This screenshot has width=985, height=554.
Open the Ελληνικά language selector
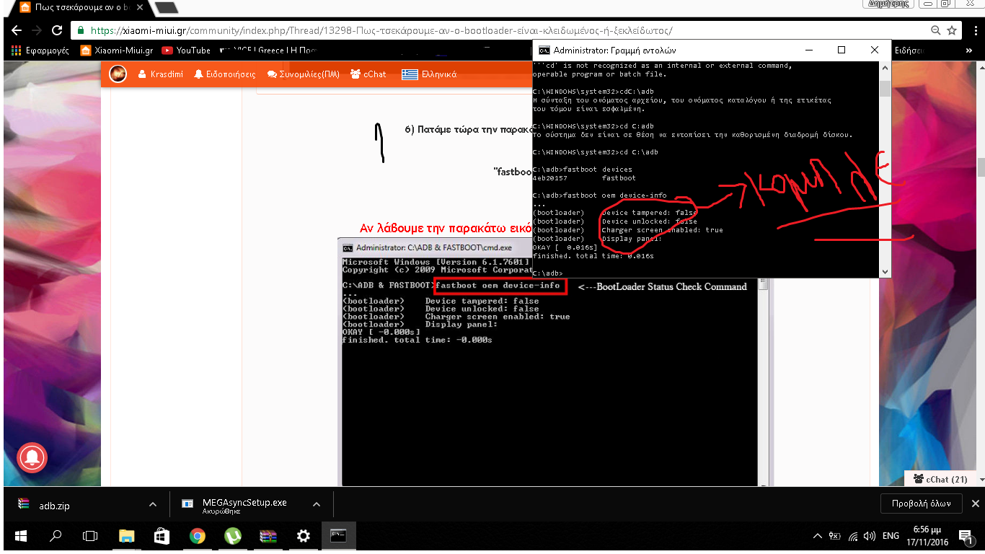[x=430, y=74]
